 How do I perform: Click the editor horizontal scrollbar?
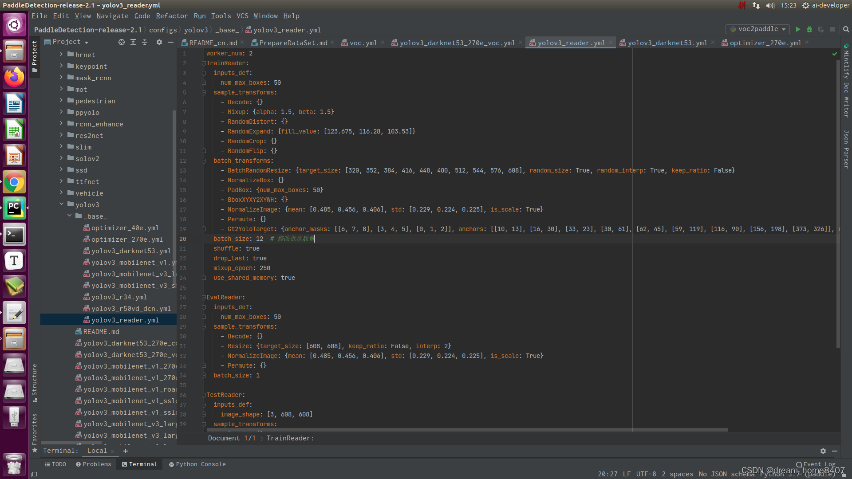pyautogui.click(x=466, y=430)
